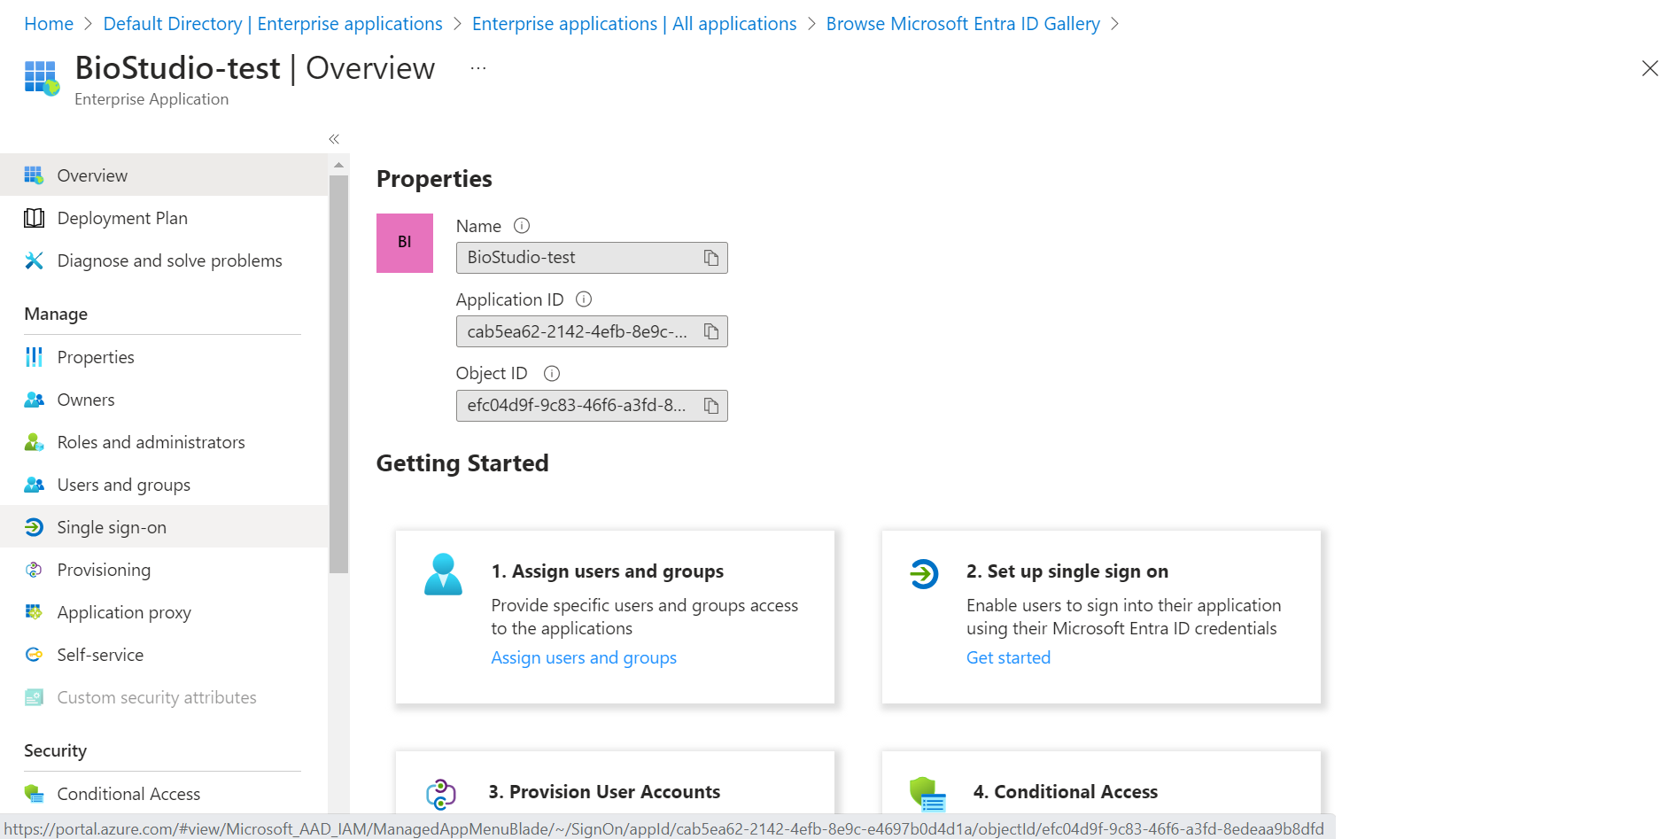1668x839 pixels.
Task: Click the Users and groups icon
Action: click(34, 485)
